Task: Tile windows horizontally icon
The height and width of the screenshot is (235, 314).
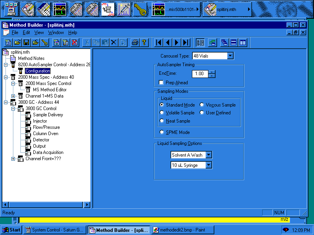Action: 233,43
